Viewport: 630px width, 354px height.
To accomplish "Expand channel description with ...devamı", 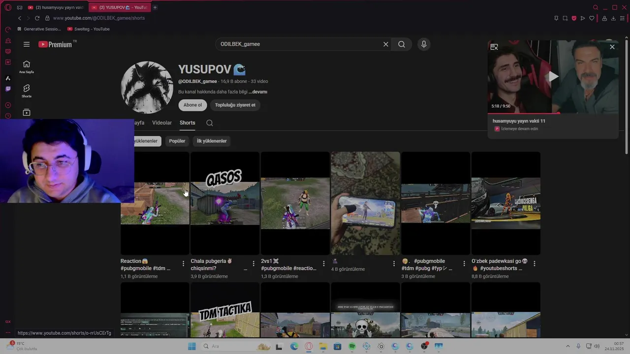I will point(258,92).
